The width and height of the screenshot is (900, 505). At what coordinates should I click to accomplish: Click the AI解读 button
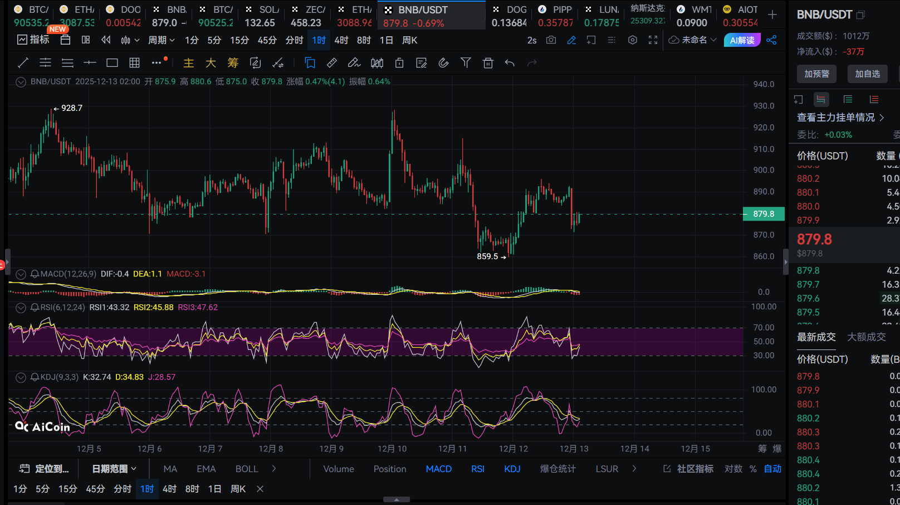[742, 40]
